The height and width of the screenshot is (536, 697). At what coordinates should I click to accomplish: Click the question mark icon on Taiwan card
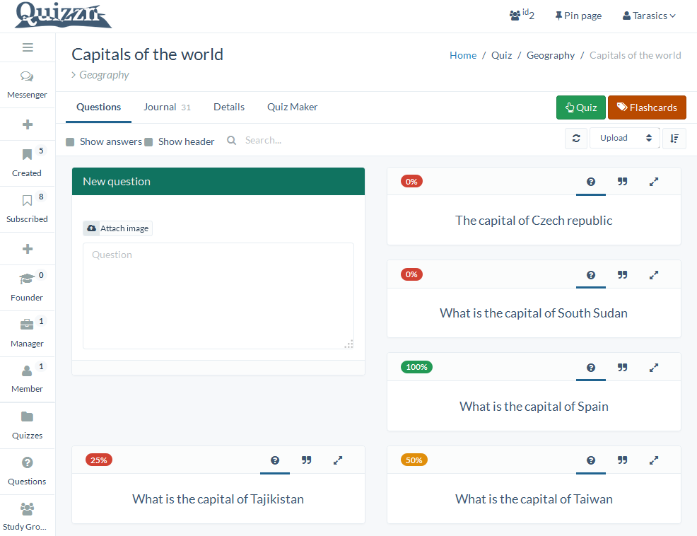591,460
